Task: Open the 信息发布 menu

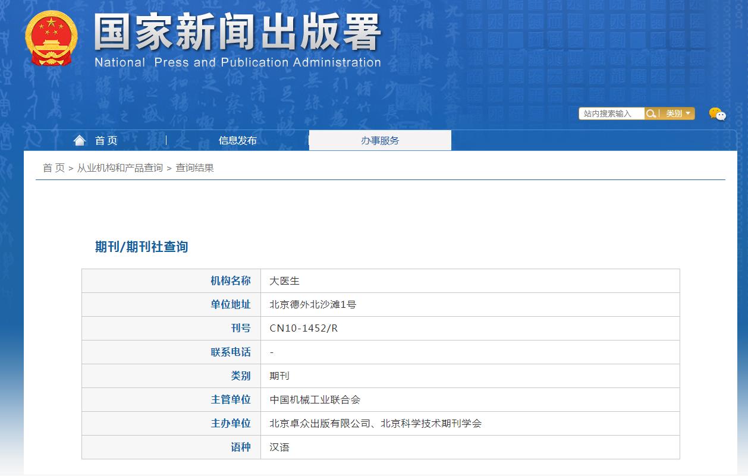Action: (x=237, y=140)
